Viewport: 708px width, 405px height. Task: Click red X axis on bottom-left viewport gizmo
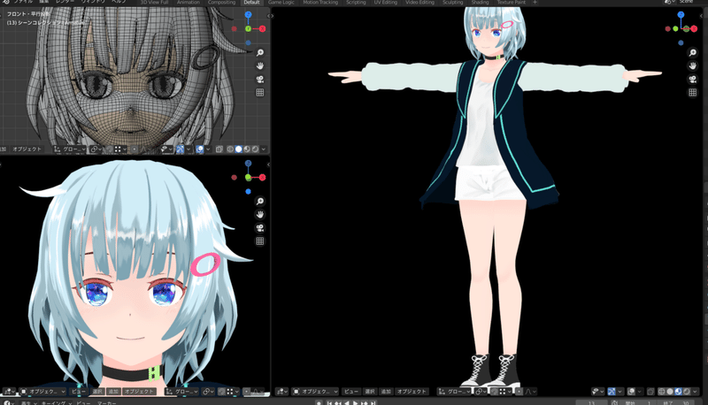[262, 177]
